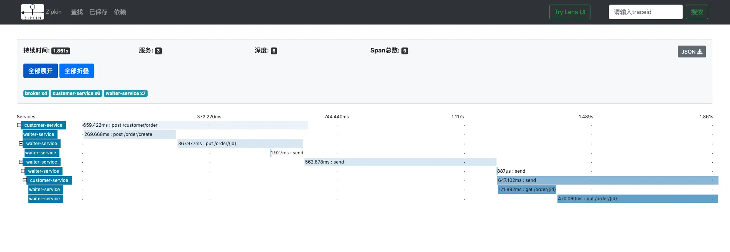Click the 全部折叠 collapse all button

(x=77, y=71)
